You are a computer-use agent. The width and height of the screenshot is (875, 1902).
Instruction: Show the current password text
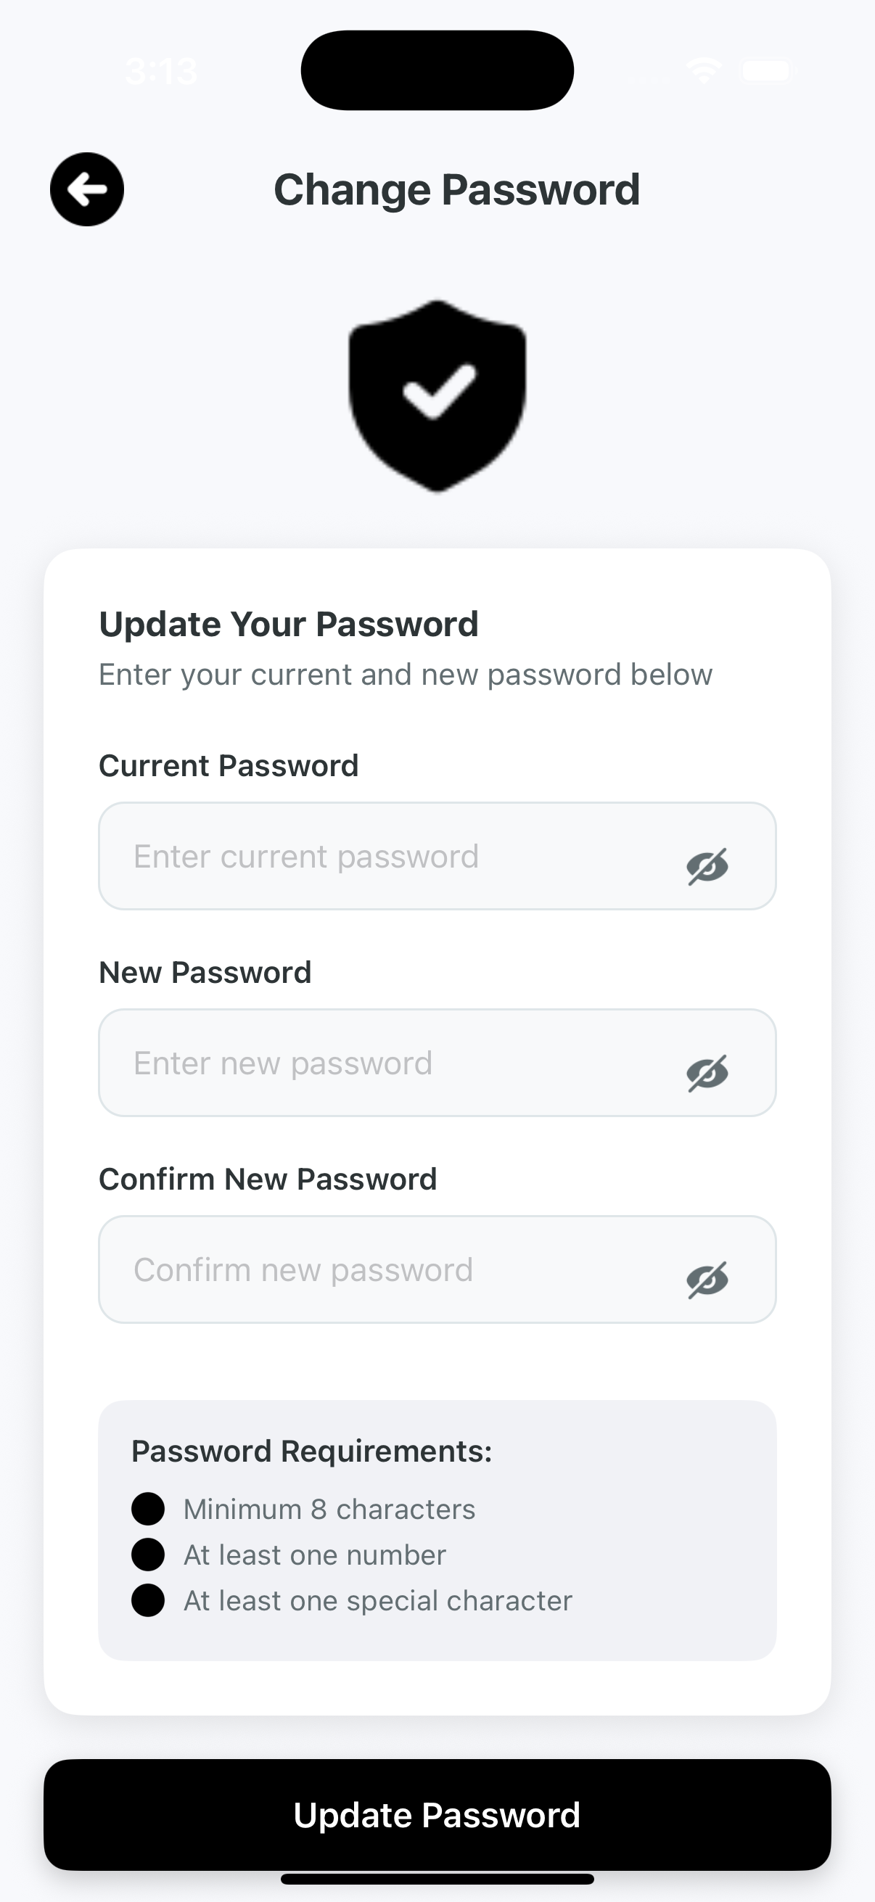click(707, 865)
